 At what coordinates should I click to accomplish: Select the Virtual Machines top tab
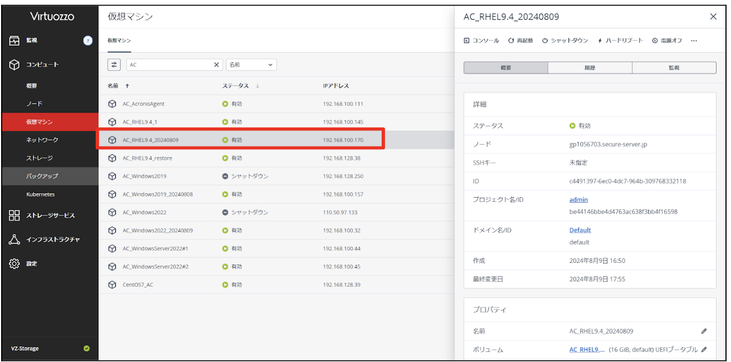click(x=119, y=41)
